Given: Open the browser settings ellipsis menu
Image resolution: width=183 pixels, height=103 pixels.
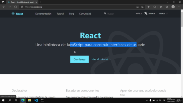Looking at the screenshot, I should click(x=179, y=7).
